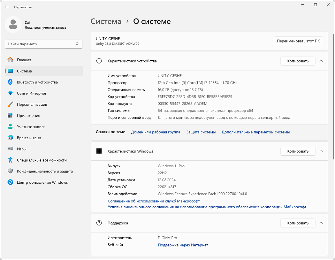Click the Unity 23.8 DM23P7-ADXW02 model text
This screenshot has height=260, width=335.
pos(117,44)
